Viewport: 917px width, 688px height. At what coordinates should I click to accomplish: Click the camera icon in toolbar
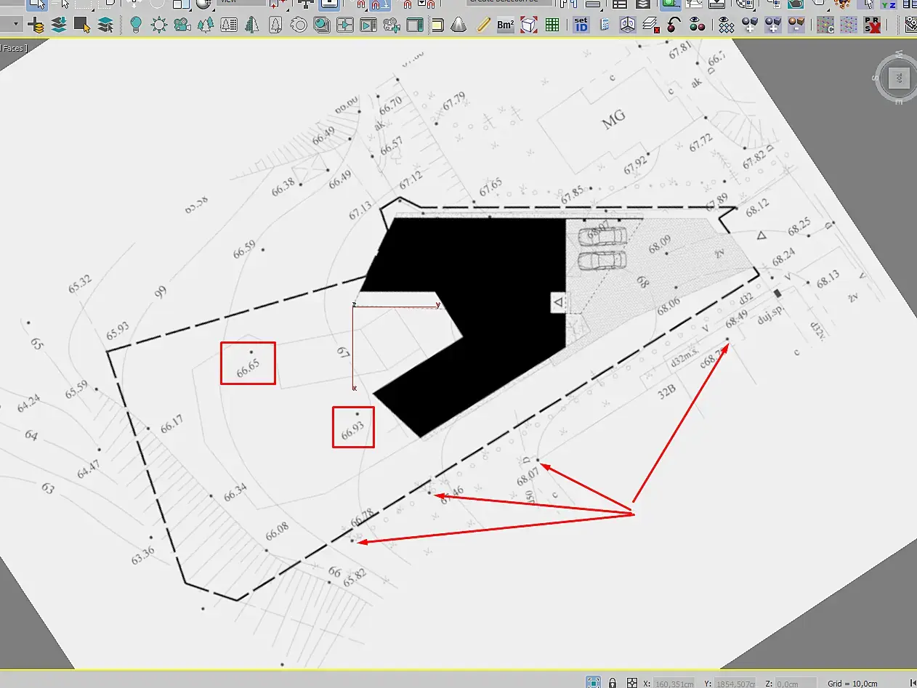[x=182, y=26]
